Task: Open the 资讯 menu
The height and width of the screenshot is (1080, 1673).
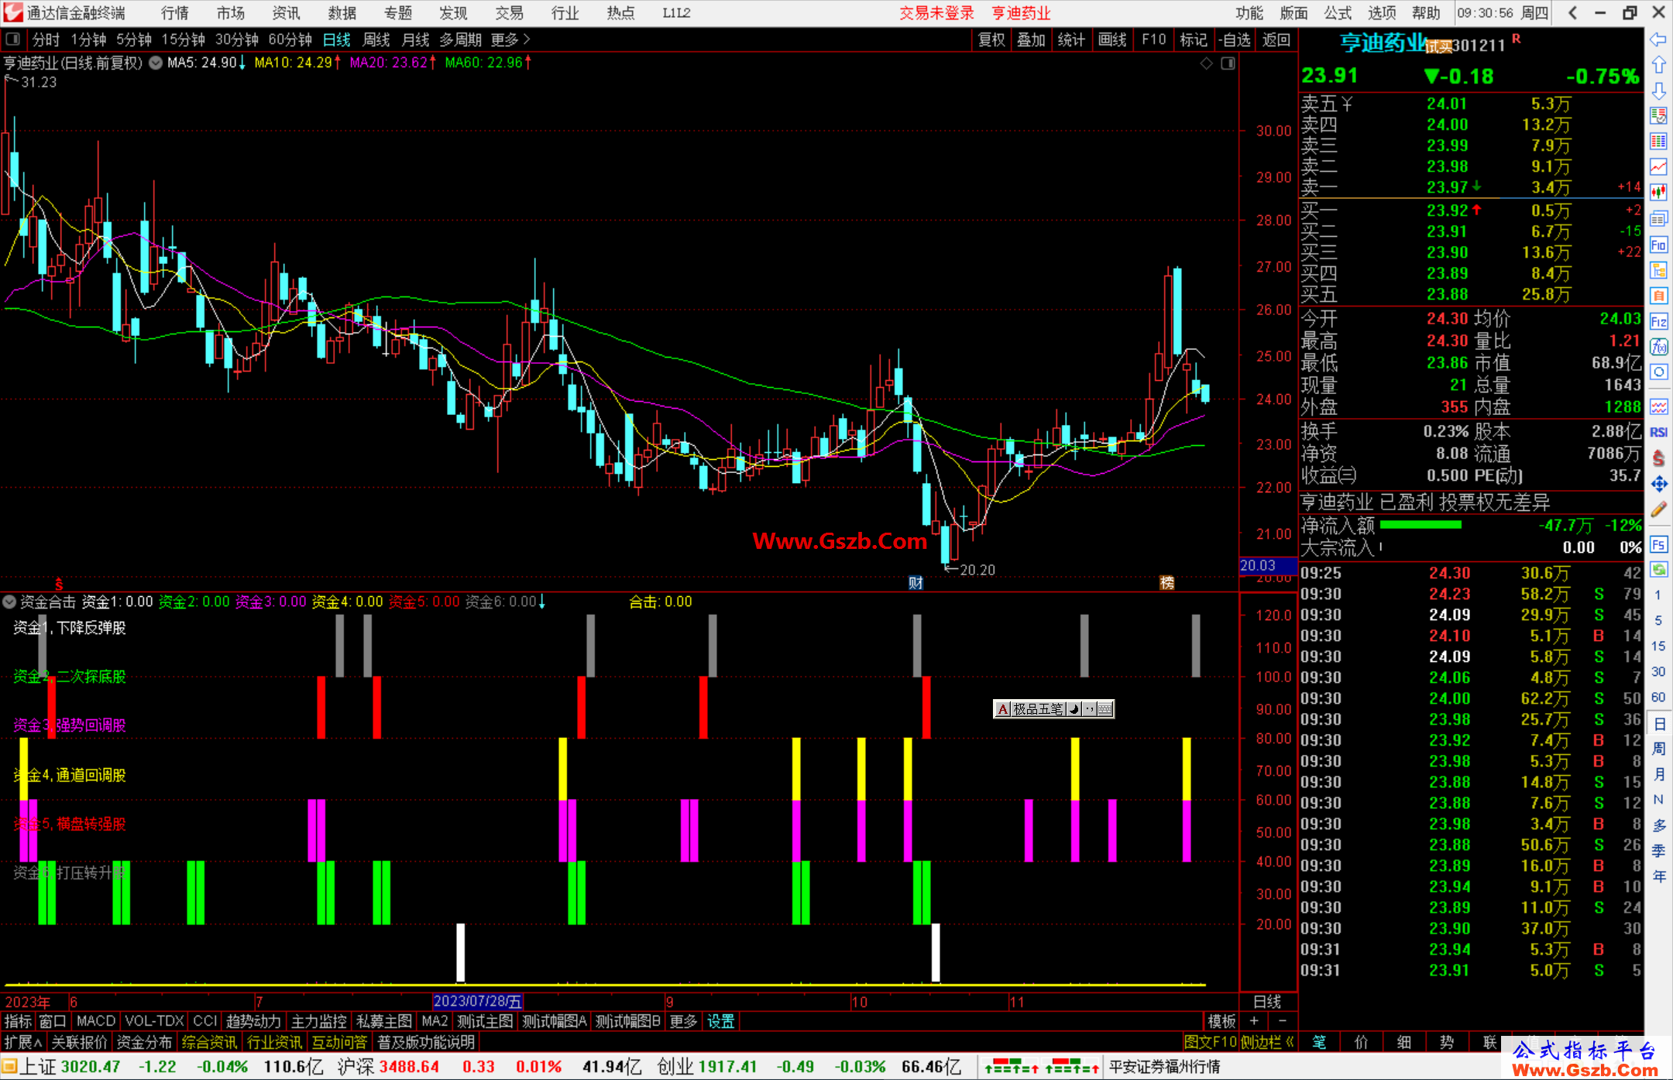Action: tap(287, 13)
